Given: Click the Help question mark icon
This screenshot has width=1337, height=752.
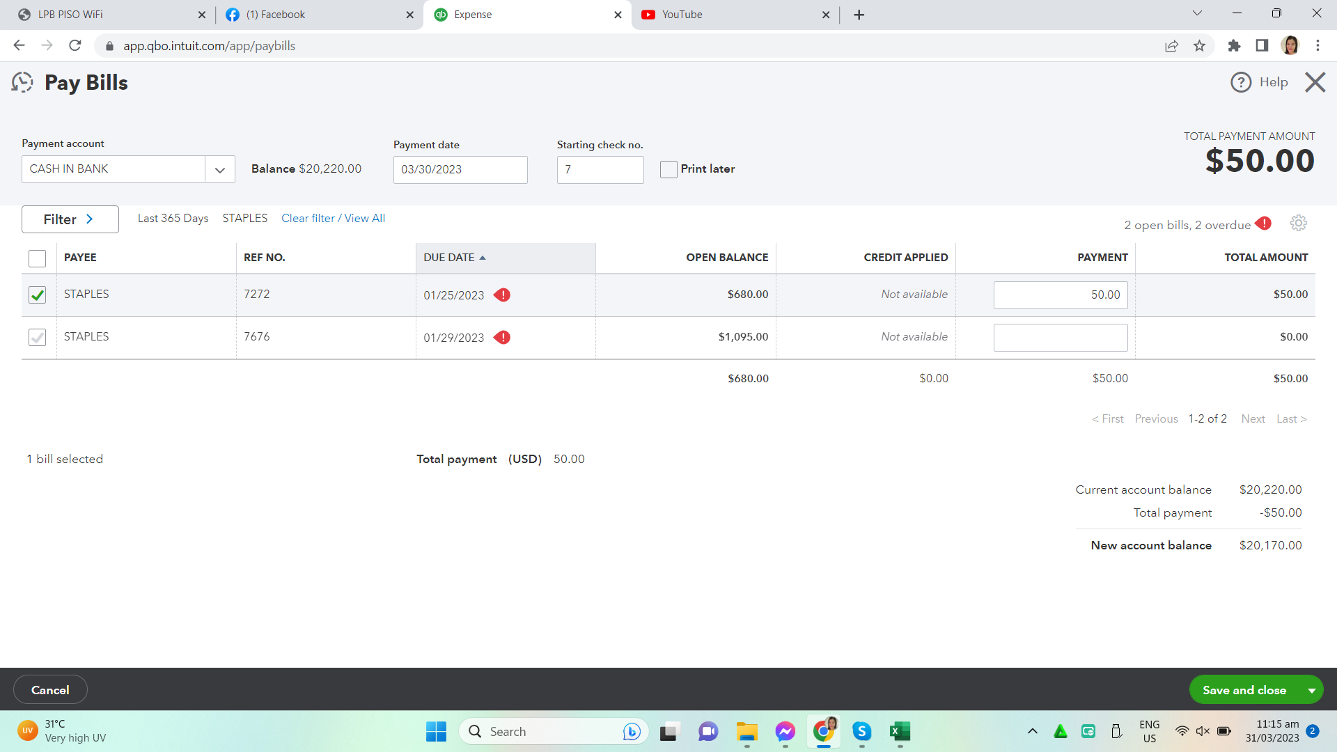Looking at the screenshot, I should pyautogui.click(x=1240, y=82).
